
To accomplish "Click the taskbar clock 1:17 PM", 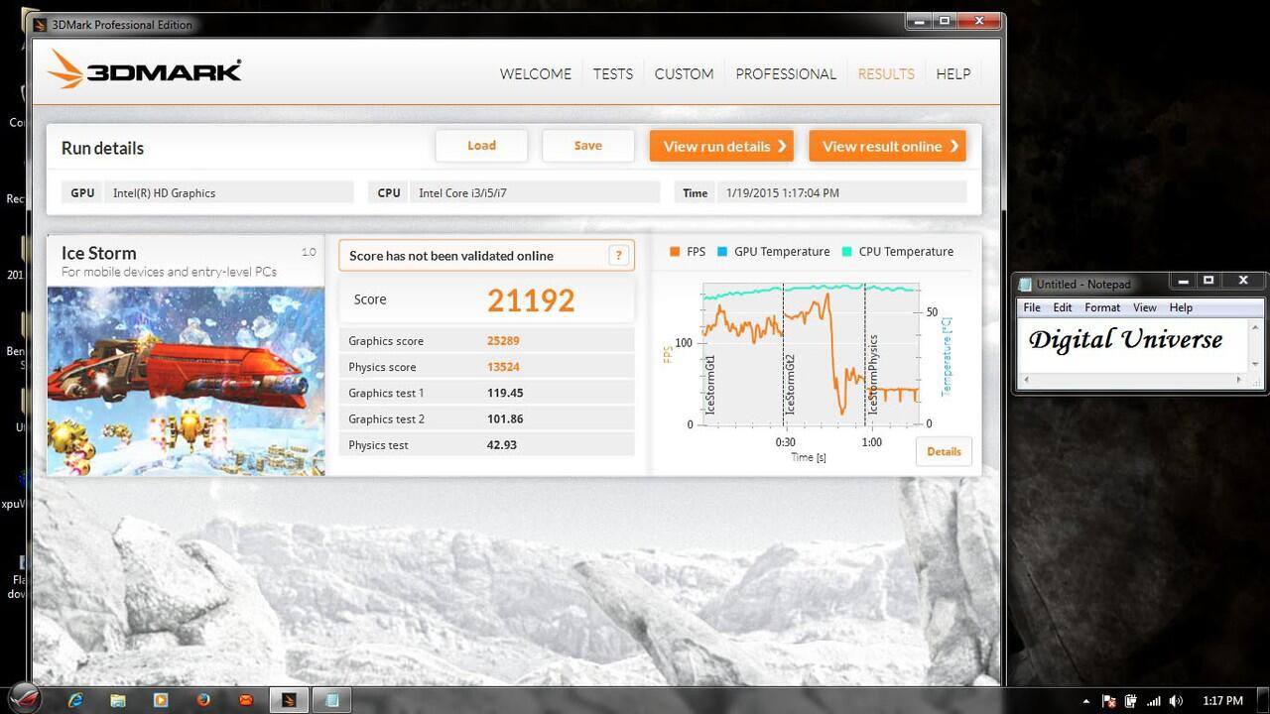I will [x=1222, y=701].
